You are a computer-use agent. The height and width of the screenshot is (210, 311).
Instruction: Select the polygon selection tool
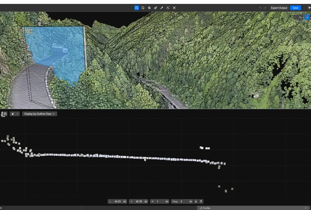137,8
